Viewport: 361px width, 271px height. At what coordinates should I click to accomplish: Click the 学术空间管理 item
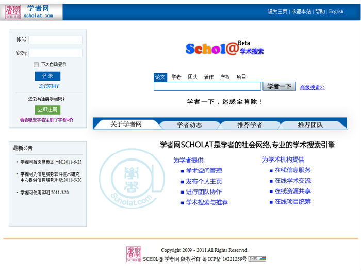[204, 171]
